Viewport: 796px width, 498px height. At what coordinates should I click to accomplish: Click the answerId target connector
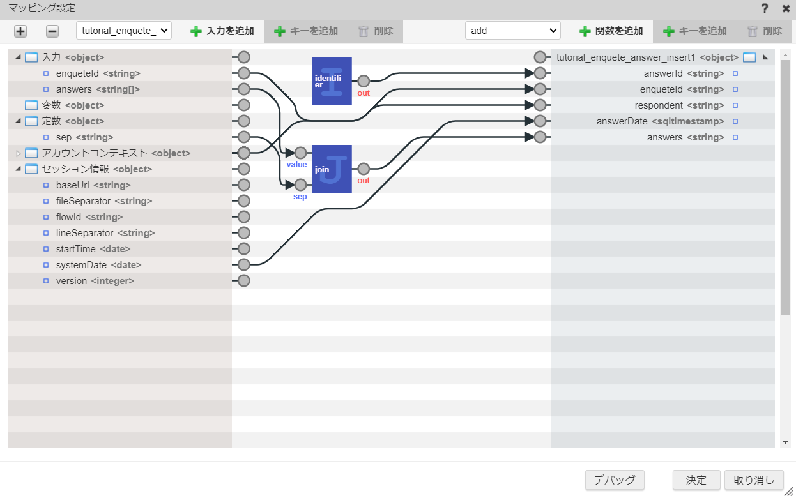[x=540, y=73]
